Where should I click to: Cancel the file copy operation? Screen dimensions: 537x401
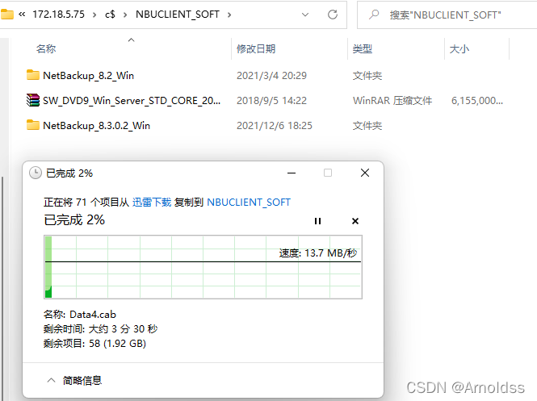click(x=355, y=221)
